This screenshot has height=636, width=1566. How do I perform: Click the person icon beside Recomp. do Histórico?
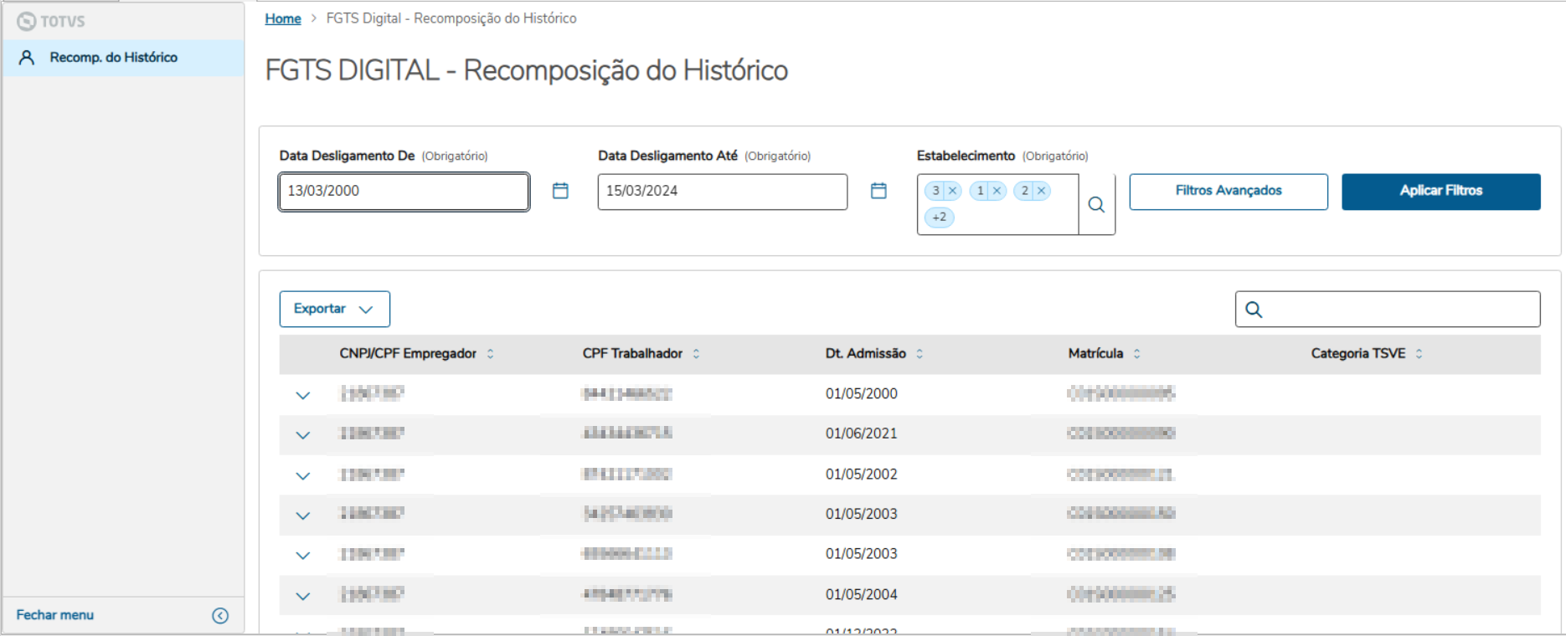coord(27,58)
